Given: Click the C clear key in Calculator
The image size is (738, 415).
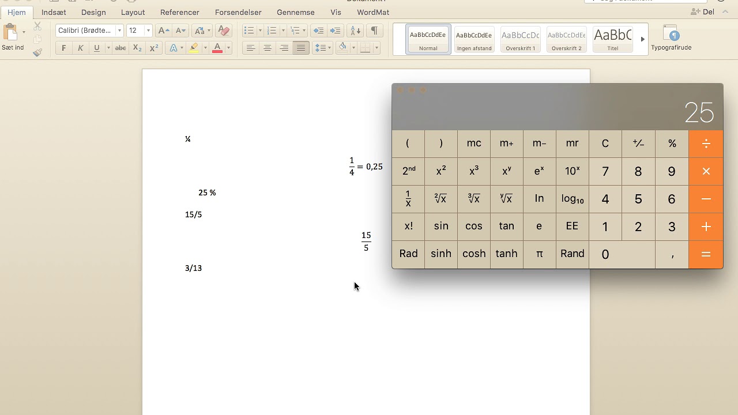Looking at the screenshot, I should click(605, 144).
